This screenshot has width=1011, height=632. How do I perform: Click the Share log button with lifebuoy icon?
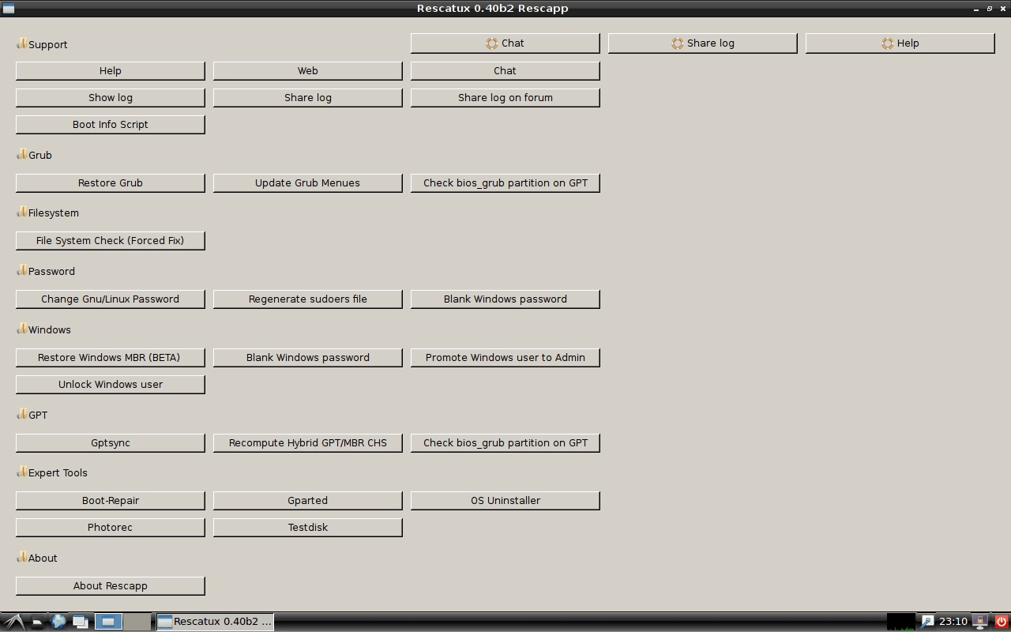(x=702, y=43)
